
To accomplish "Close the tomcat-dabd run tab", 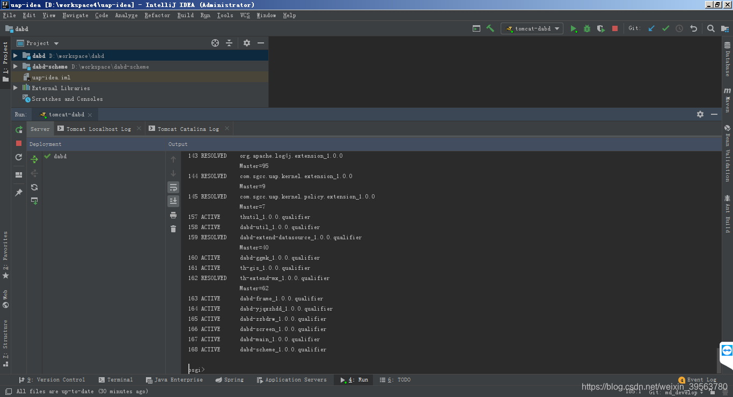I will 90,115.
